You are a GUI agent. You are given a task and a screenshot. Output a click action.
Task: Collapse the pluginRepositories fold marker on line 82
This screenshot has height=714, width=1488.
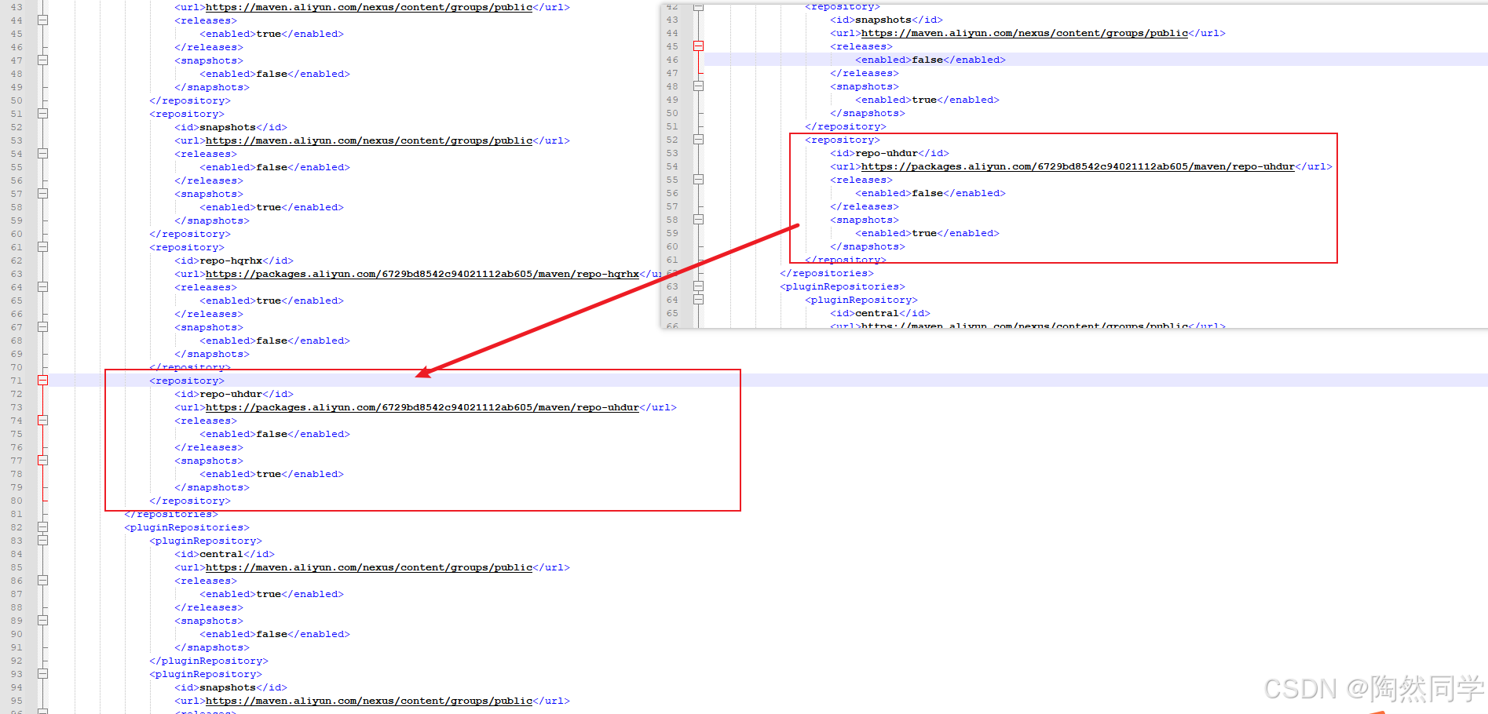43,527
